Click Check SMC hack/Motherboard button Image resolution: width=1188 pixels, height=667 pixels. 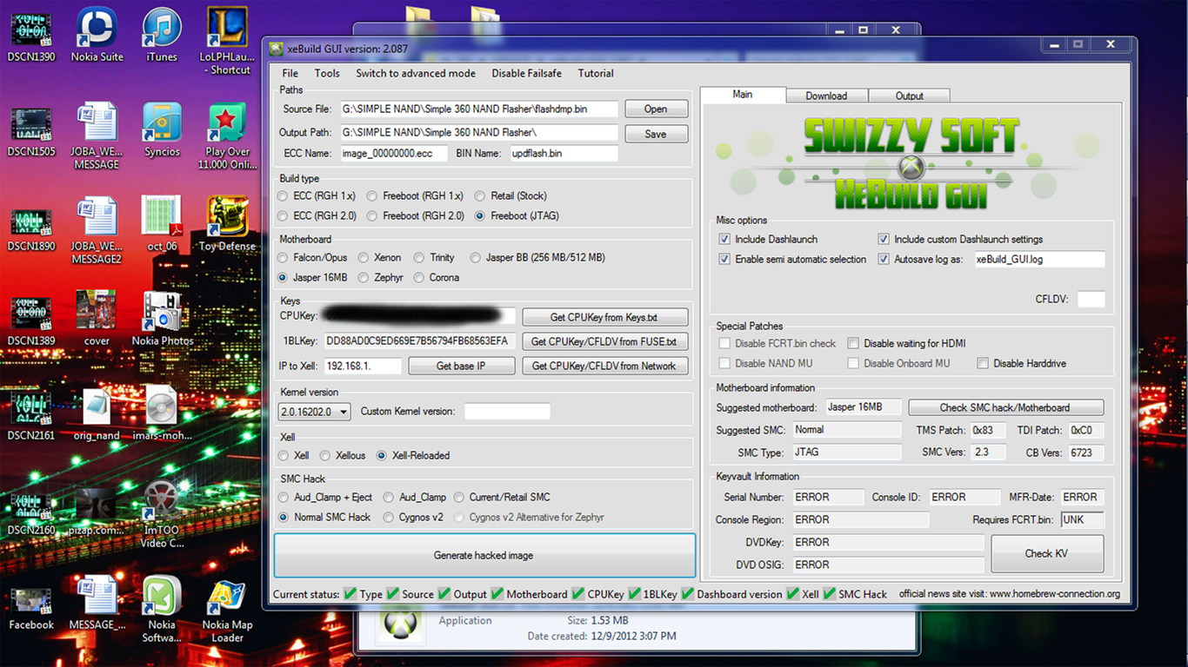(x=1005, y=407)
